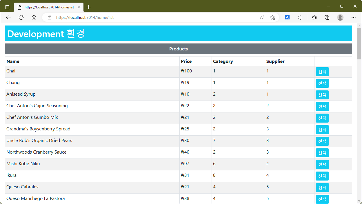Go back to the previous page
The image size is (362, 204).
coord(8,17)
